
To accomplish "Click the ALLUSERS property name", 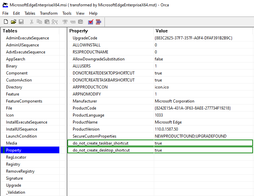I will [82, 66].
